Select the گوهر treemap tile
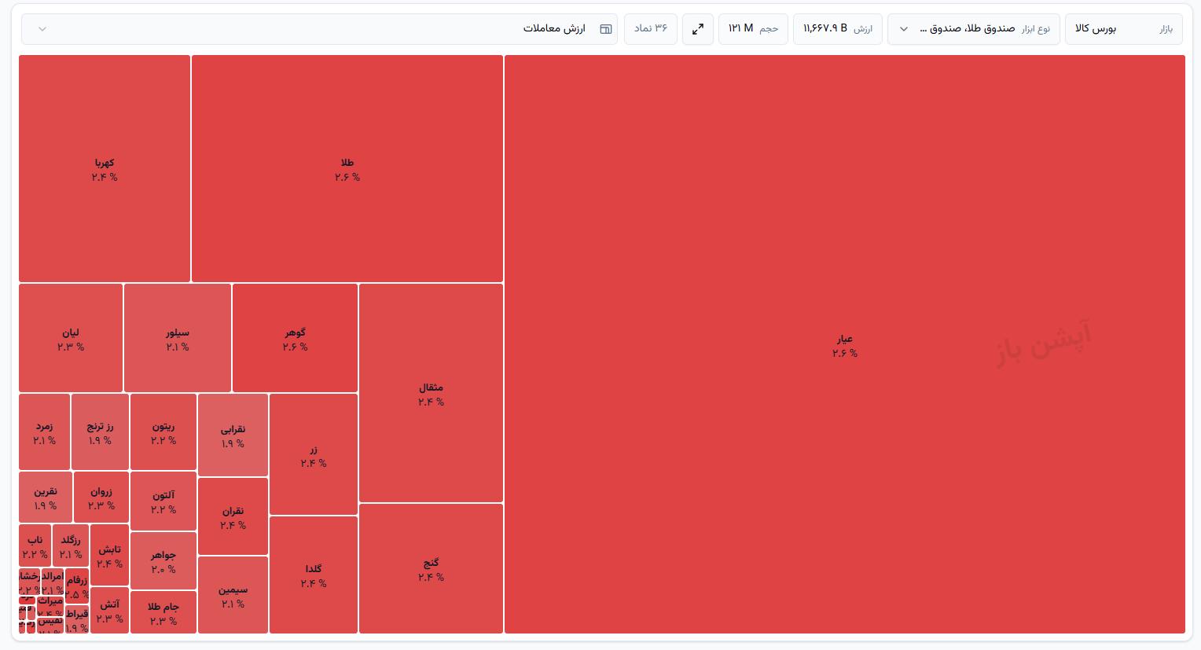Screen dimensions: 1201x650 click(x=296, y=338)
